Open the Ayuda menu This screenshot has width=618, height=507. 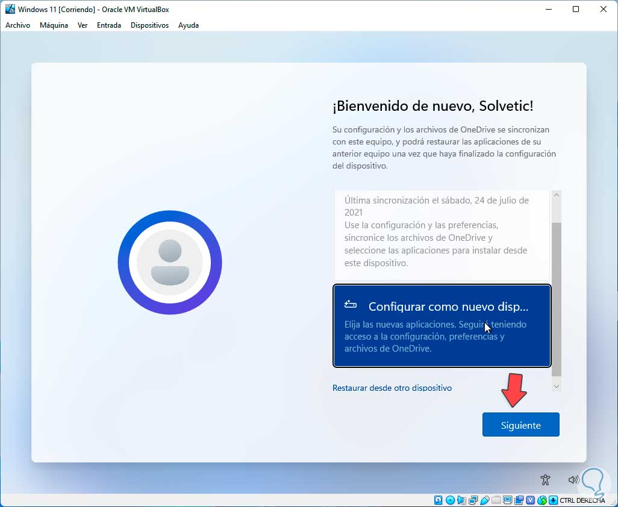click(189, 25)
